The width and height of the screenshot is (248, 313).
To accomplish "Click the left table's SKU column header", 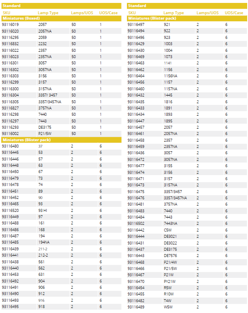I will [x=6, y=13].
